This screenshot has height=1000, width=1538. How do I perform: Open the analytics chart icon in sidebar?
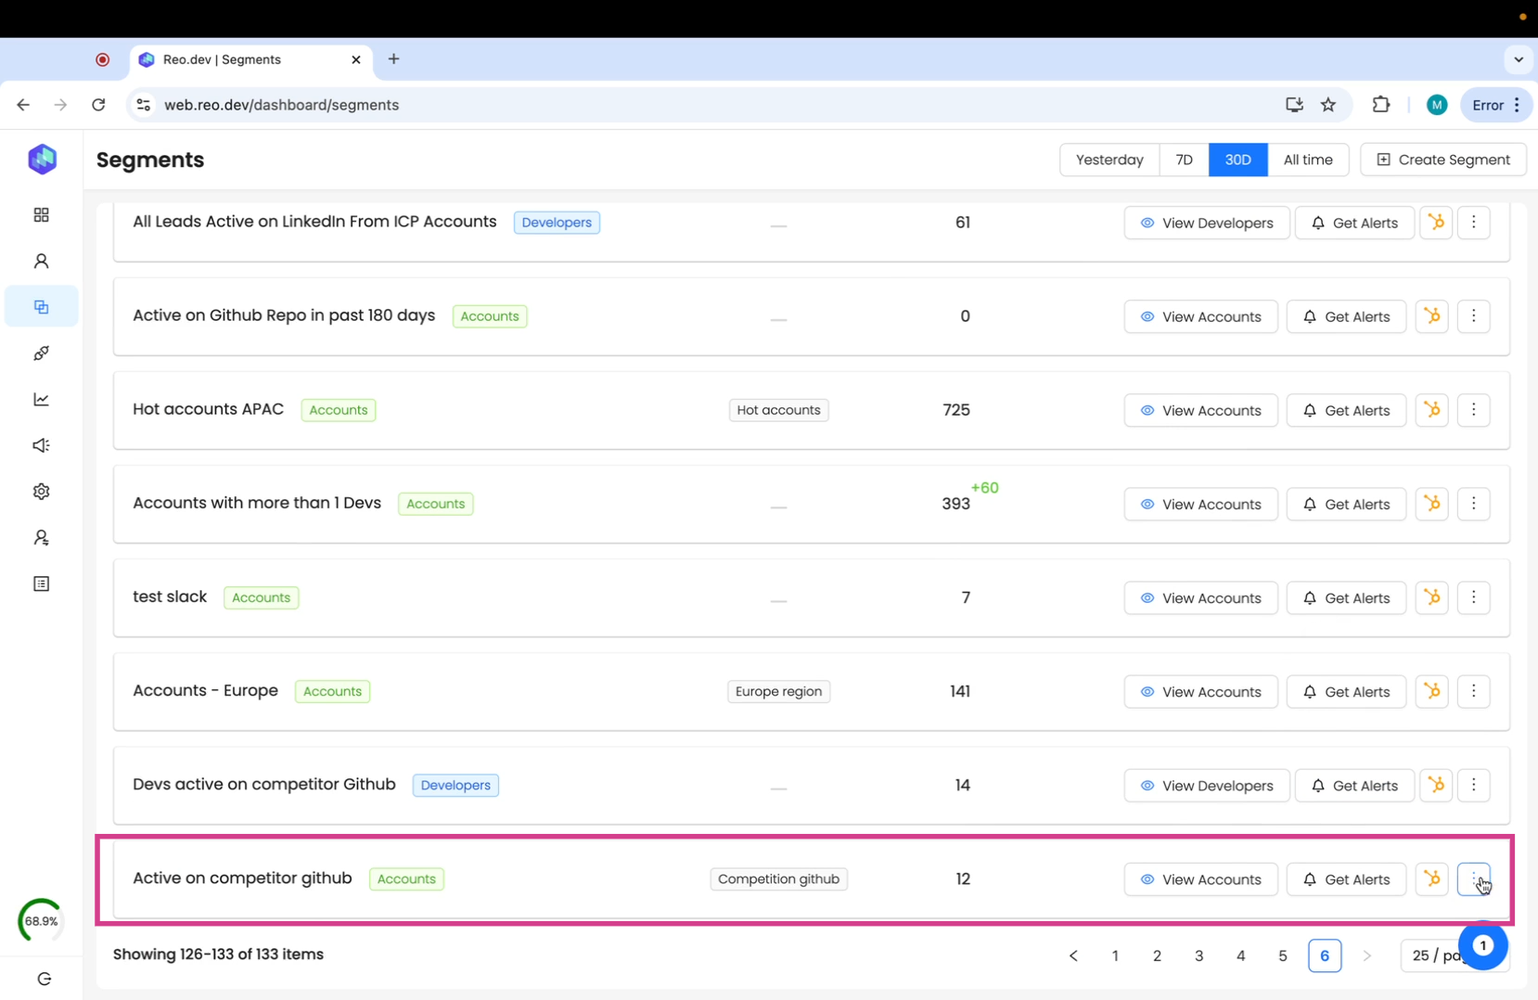(x=41, y=400)
